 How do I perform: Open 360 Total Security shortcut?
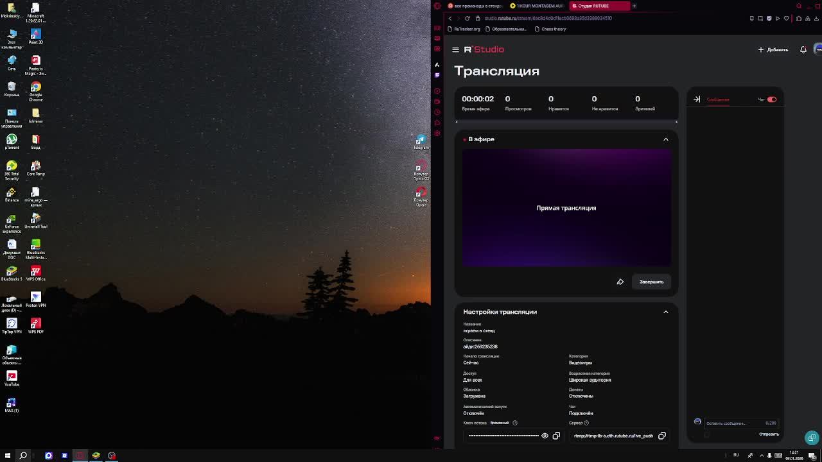click(12, 170)
